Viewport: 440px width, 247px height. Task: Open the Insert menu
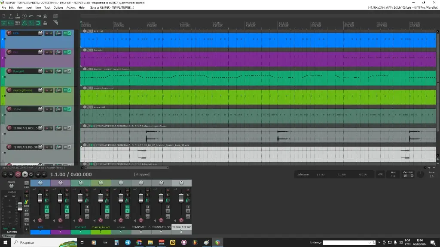[29, 8]
